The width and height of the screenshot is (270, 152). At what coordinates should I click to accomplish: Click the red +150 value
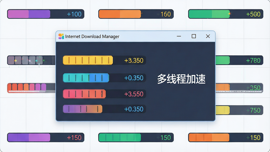pyautogui.click(x=74, y=138)
